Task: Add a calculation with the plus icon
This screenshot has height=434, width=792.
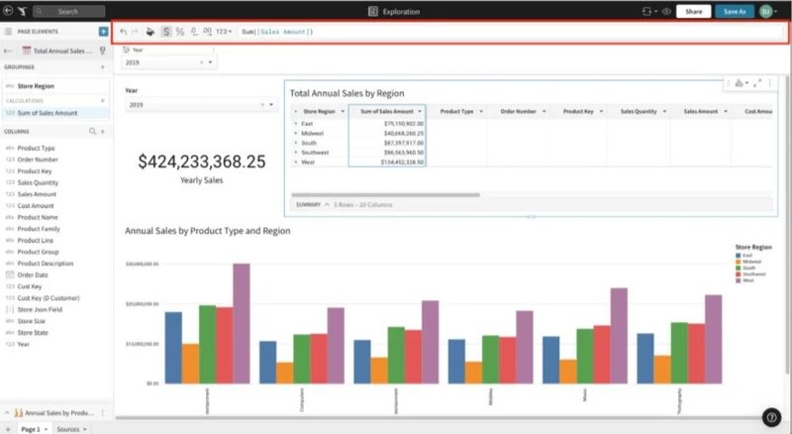Action: 103,101
